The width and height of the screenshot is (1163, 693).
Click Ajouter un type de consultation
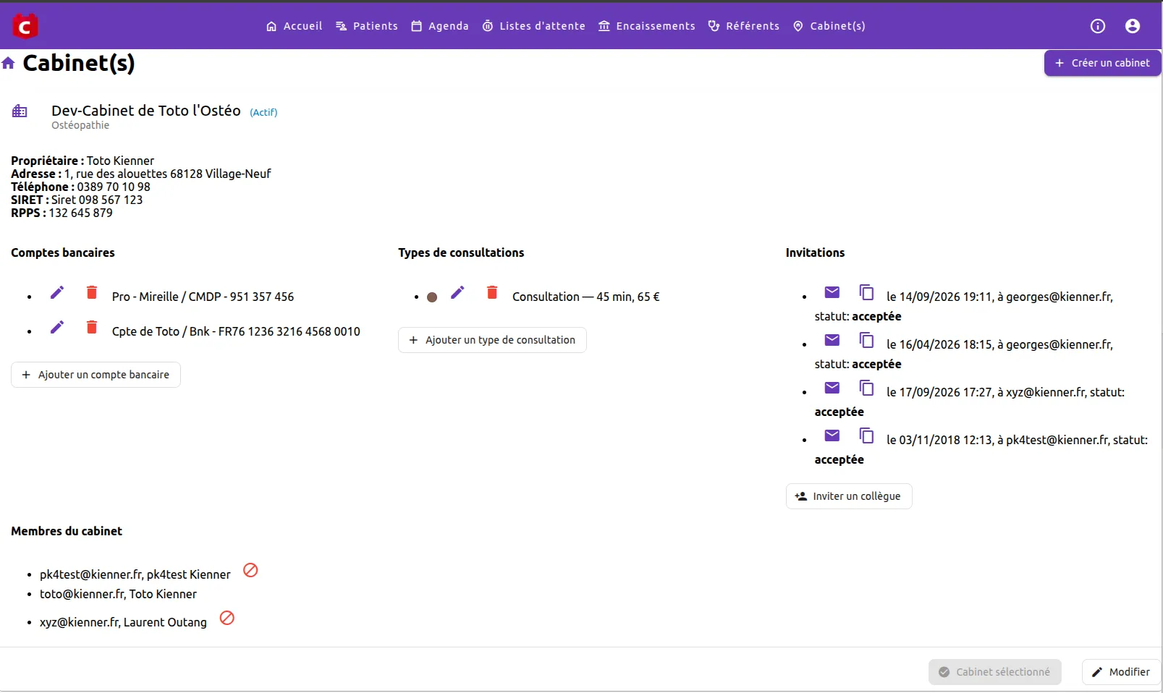coord(492,340)
